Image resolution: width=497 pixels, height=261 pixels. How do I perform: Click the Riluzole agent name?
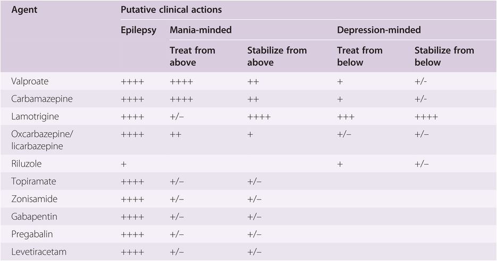click(27, 164)
